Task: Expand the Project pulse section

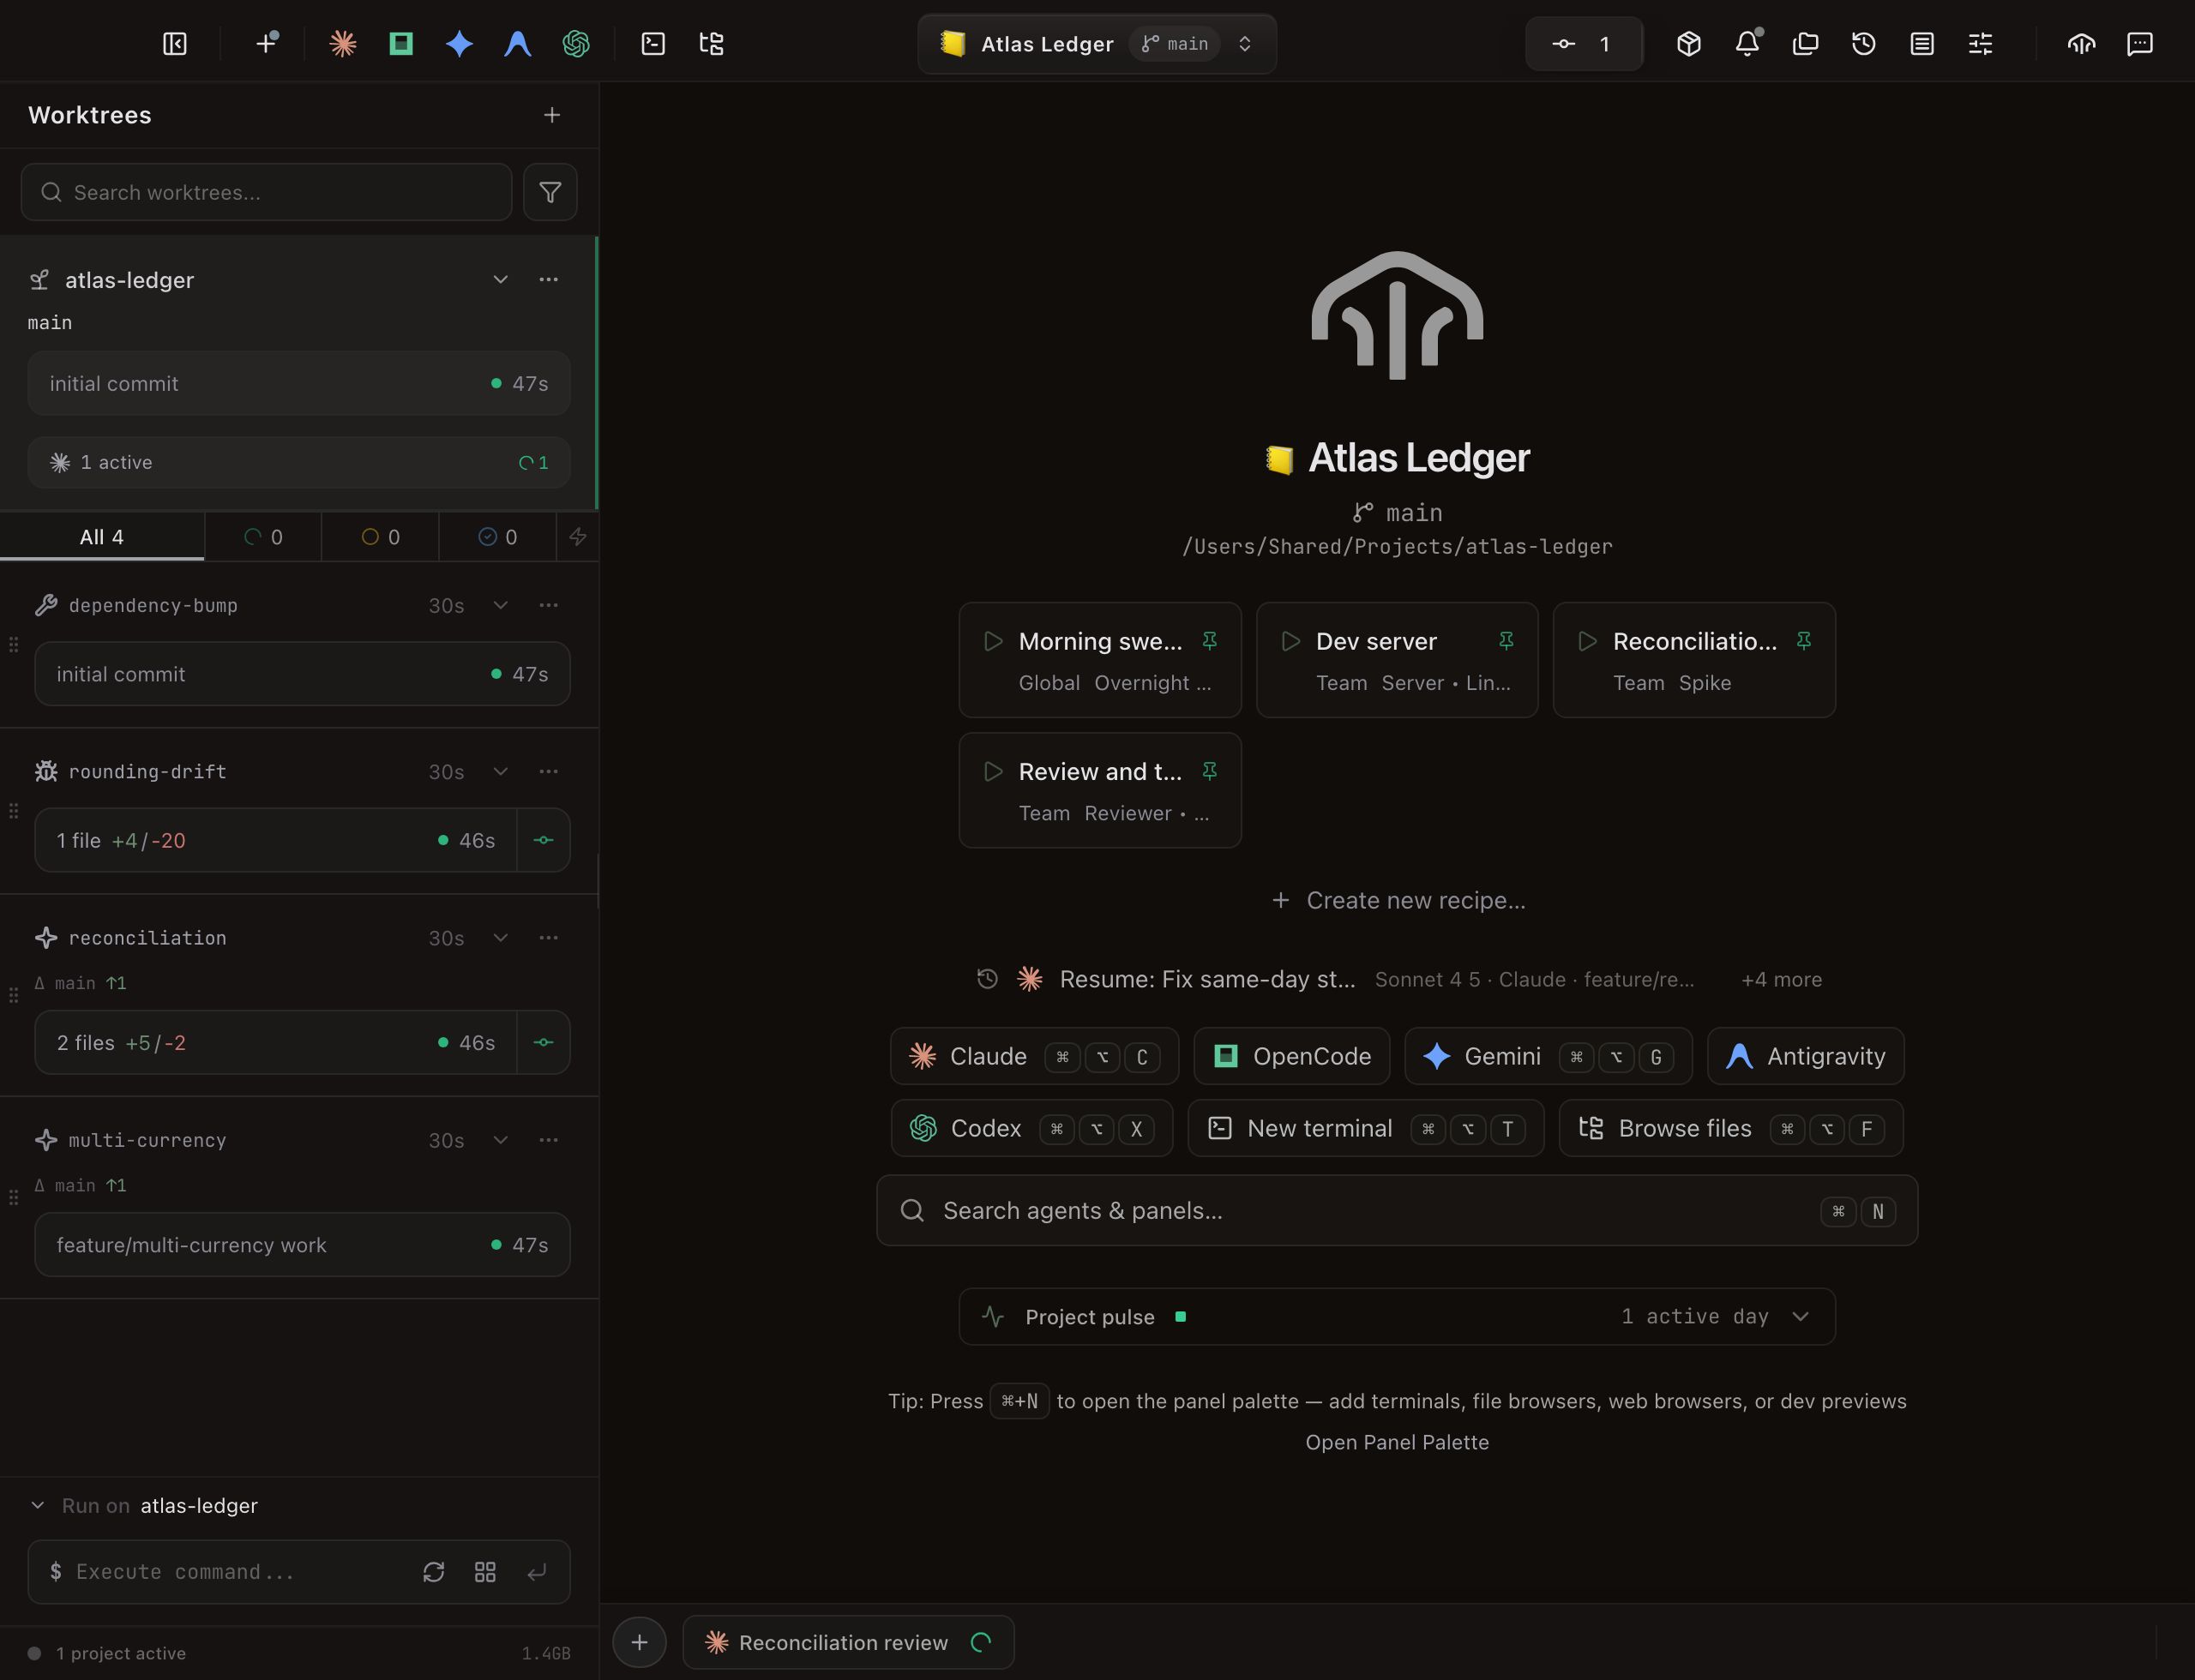Action: (x=1397, y=1316)
